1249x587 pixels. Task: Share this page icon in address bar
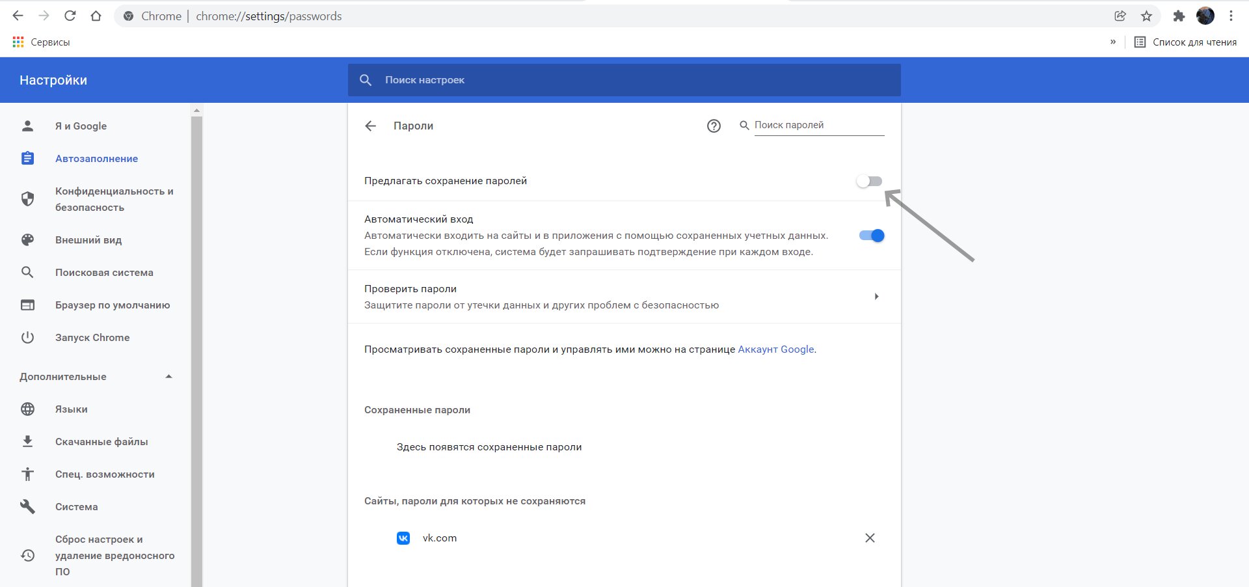[1120, 16]
